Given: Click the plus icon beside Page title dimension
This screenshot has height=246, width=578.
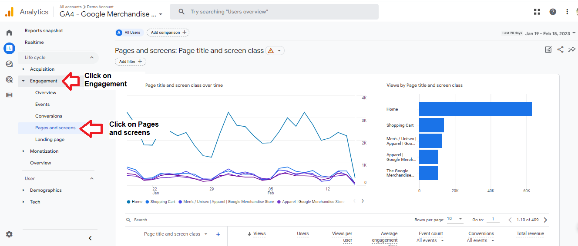Looking at the screenshot, I should 218,234.
